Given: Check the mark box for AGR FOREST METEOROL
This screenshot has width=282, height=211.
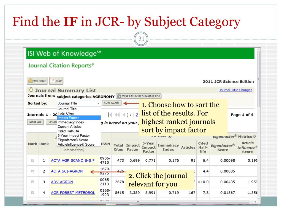Looking at the screenshot, I should click(32, 193).
